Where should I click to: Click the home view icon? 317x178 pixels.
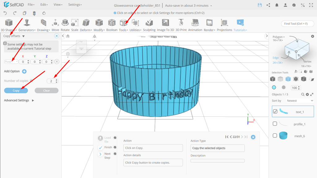click(68, 36)
